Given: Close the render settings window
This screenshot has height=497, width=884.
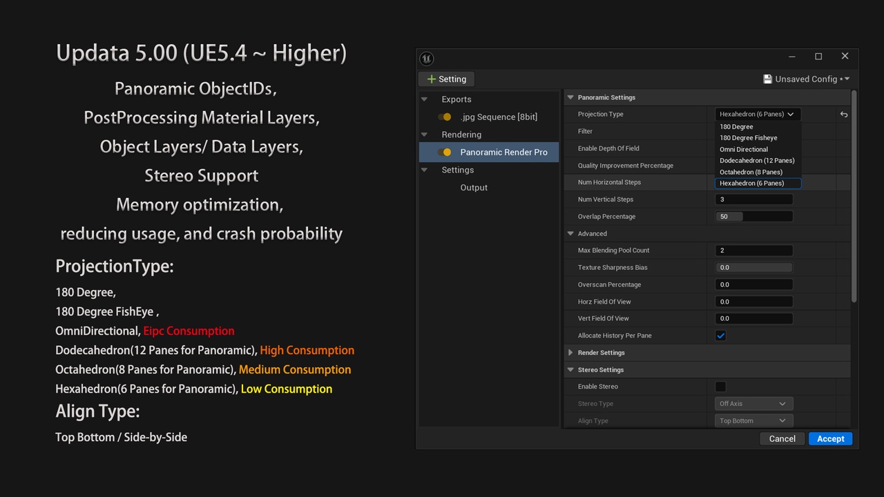Looking at the screenshot, I should [845, 57].
